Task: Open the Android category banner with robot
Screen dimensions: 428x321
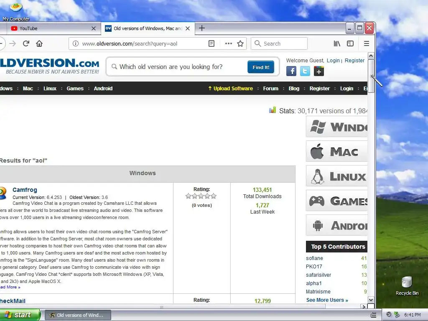Action: 336,225
